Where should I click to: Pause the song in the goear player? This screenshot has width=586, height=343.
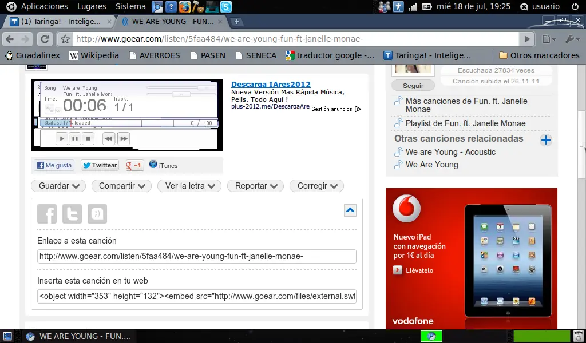tap(75, 138)
